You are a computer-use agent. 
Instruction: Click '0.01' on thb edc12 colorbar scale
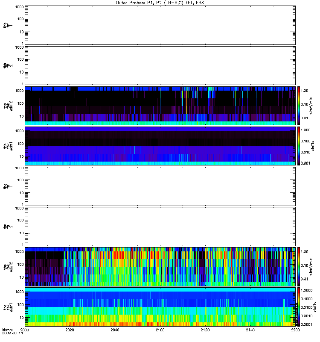pos(304,118)
